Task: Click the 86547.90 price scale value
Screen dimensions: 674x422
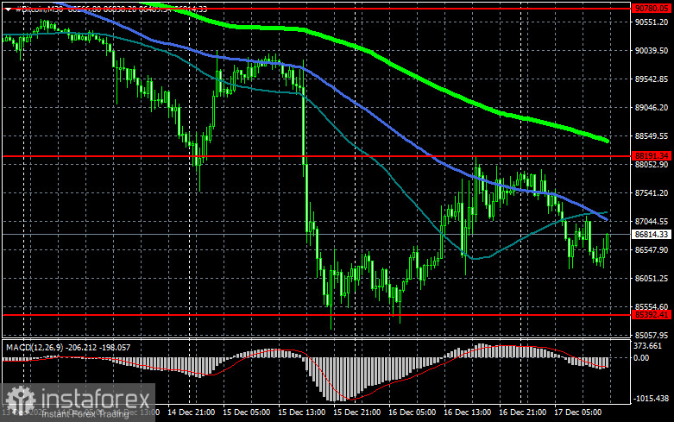Action: pos(652,249)
